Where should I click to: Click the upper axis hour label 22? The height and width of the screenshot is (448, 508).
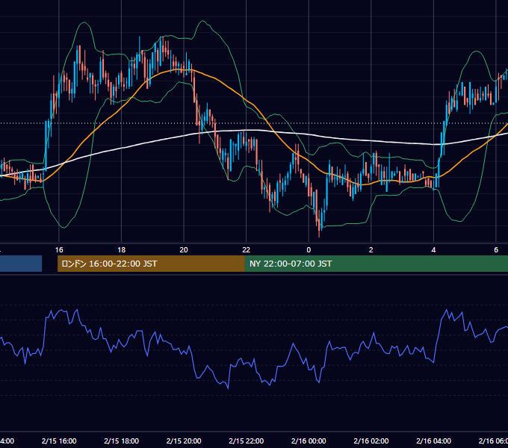(x=247, y=250)
